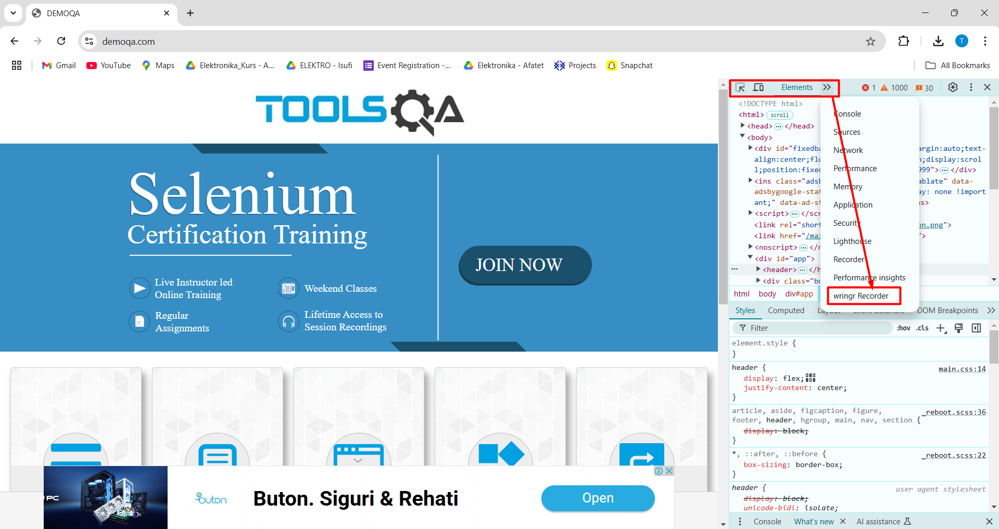Open the DOM Breakpoints tab
The height and width of the screenshot is (529, 999).
click(947, 311)
